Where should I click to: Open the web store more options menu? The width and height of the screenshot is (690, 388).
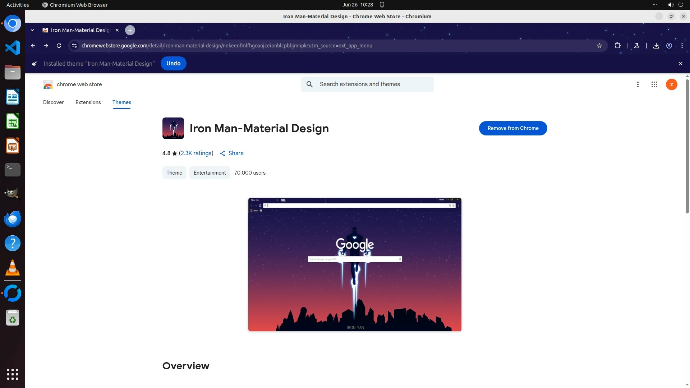[638, 84]
